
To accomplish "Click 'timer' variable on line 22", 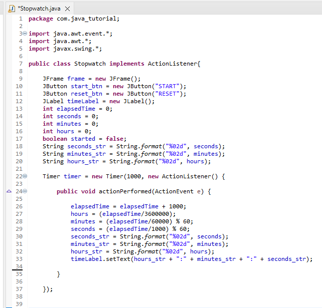I will [72, 176].
